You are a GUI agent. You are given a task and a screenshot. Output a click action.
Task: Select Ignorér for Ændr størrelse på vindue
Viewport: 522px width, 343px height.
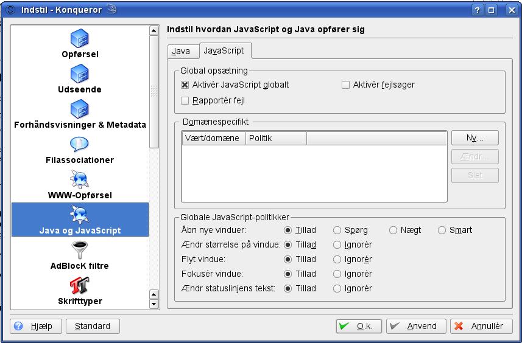[x=337, y=244]
